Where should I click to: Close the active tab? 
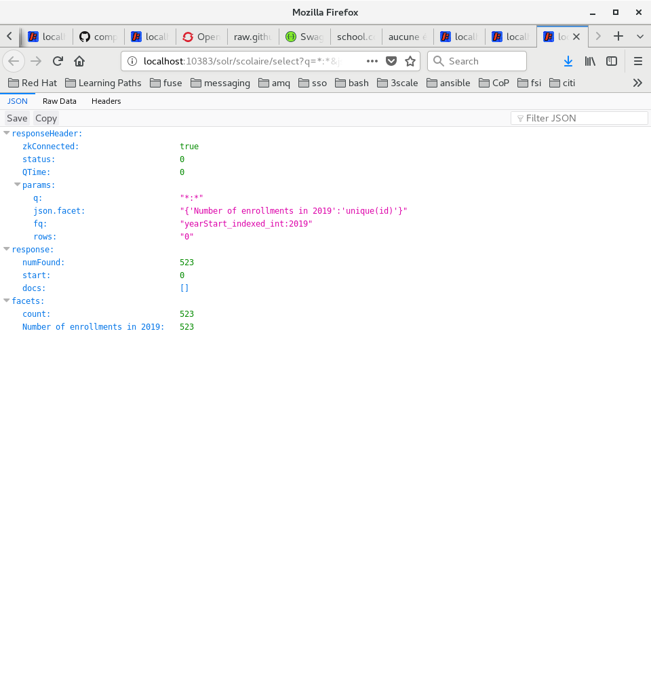tap(576, 37)
